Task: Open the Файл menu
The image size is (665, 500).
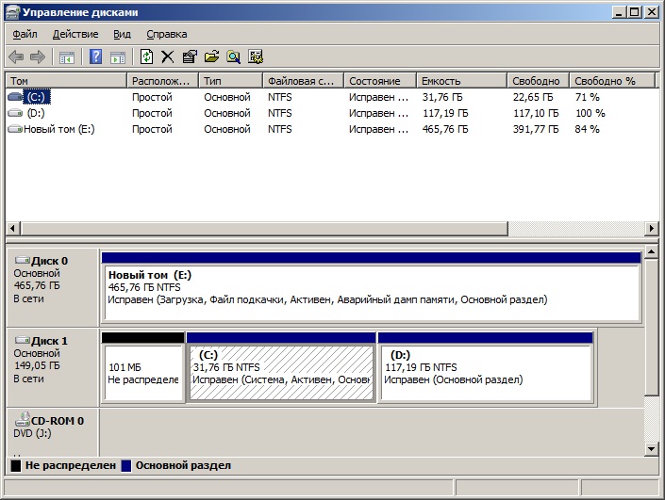Action: click(x=25, y=34)
